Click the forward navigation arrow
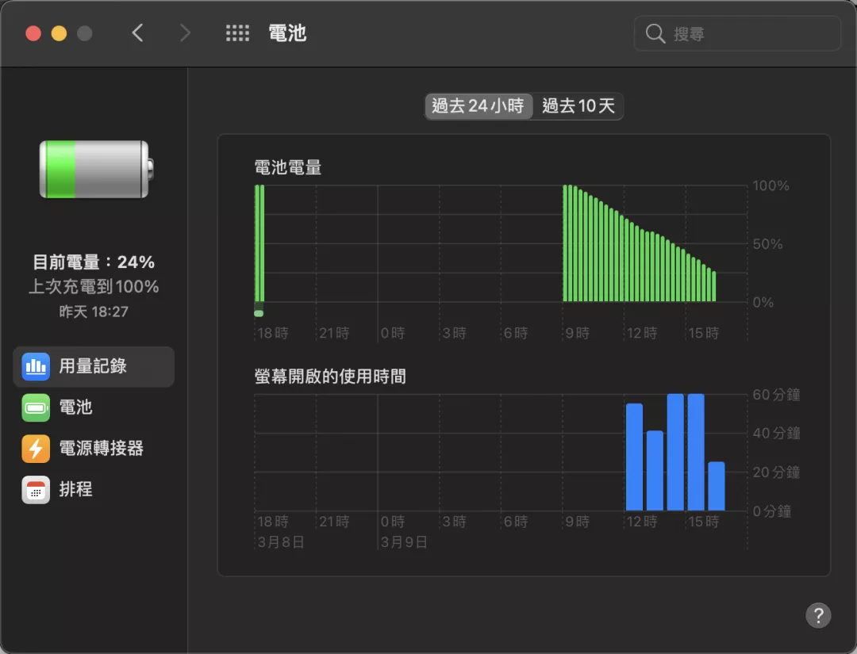The image size is (857, 654). tap(184, 33)
